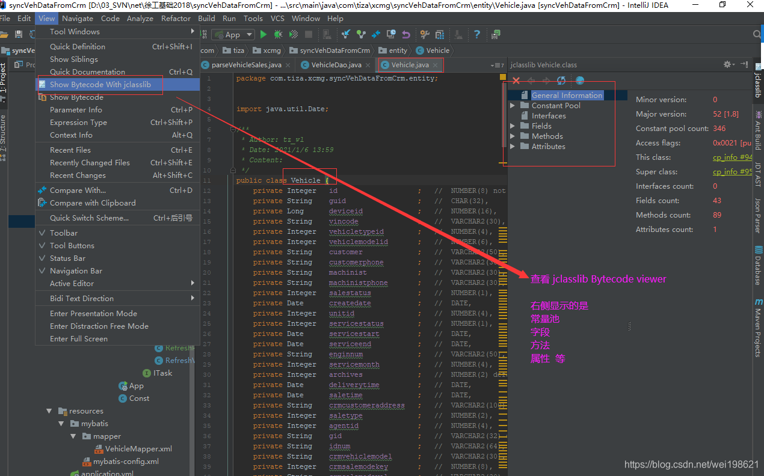Switch to the VehicleDao.java editor tab

click(336, 65)
